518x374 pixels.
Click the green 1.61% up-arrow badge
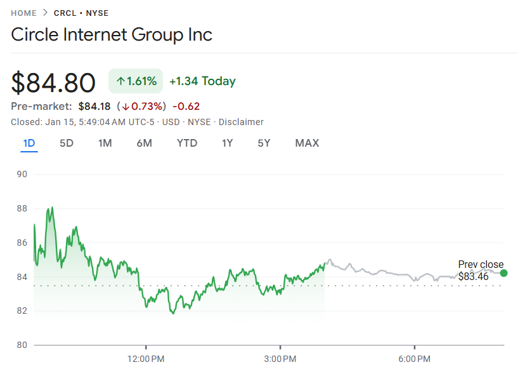136,81
